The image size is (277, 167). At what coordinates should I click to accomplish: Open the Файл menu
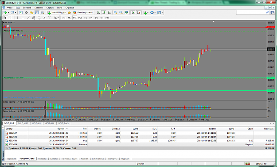coord(10,8)
